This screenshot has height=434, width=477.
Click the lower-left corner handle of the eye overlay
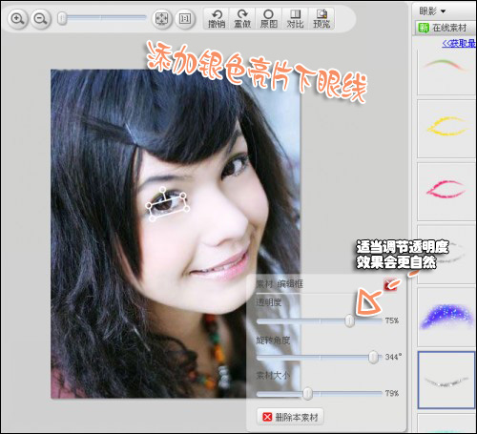(x=153, y=218)
